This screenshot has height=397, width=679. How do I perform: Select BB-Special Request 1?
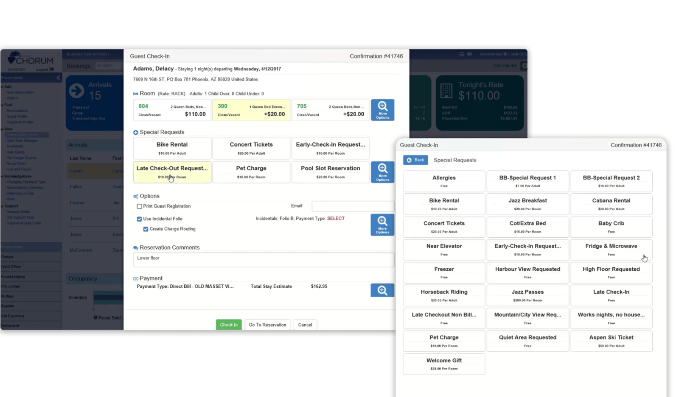coord(527,181)
